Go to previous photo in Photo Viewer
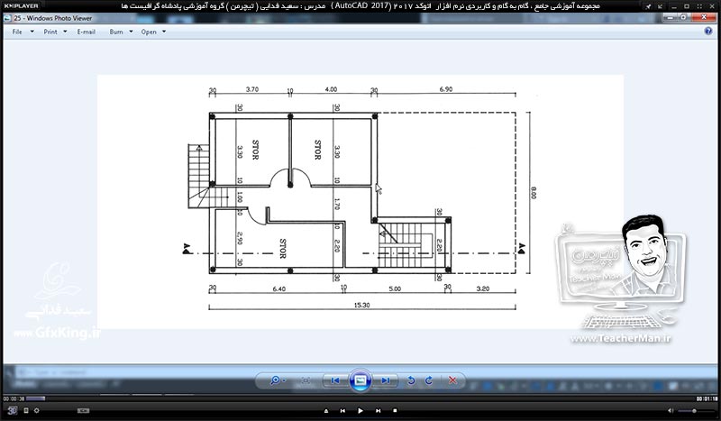This screenshot has height=421, width=721. click(334, 380)
